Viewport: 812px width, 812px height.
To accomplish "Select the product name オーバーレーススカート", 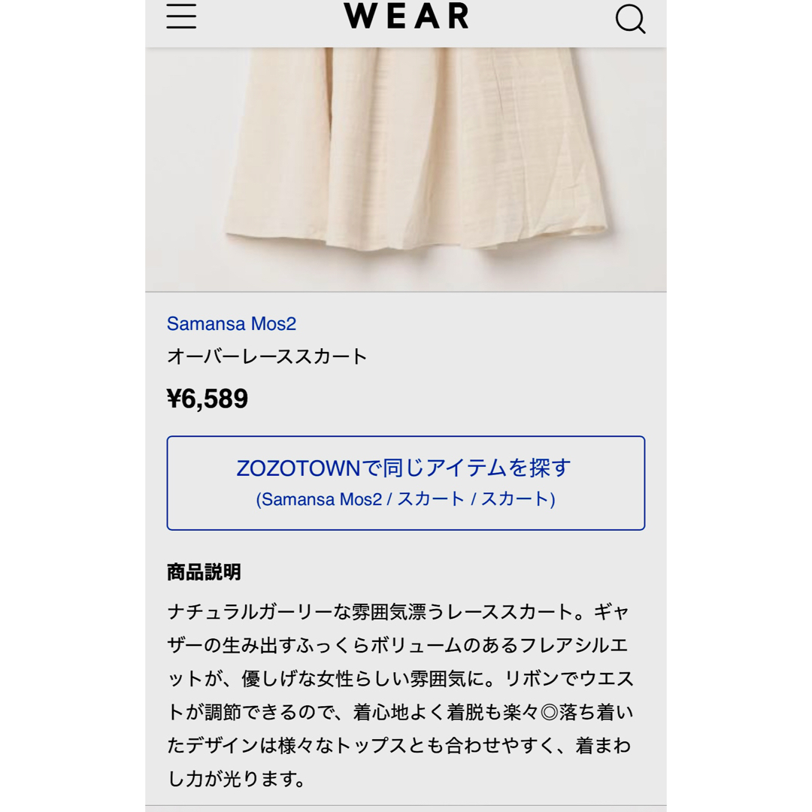I will pyautogui.click(x=267, y=356).
